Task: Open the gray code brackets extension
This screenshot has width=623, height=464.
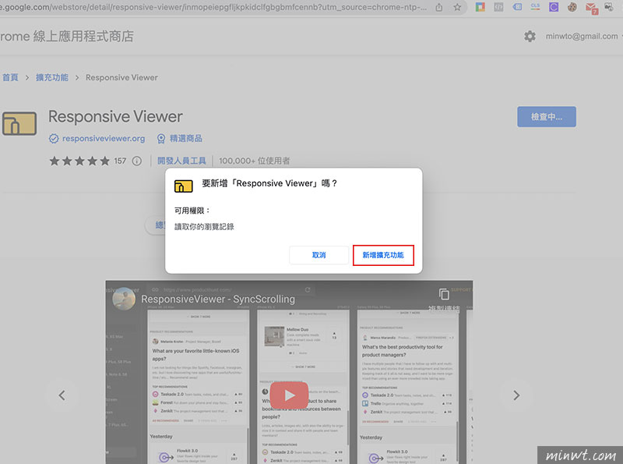Action: pyautogui.click(x=498, y=7)
